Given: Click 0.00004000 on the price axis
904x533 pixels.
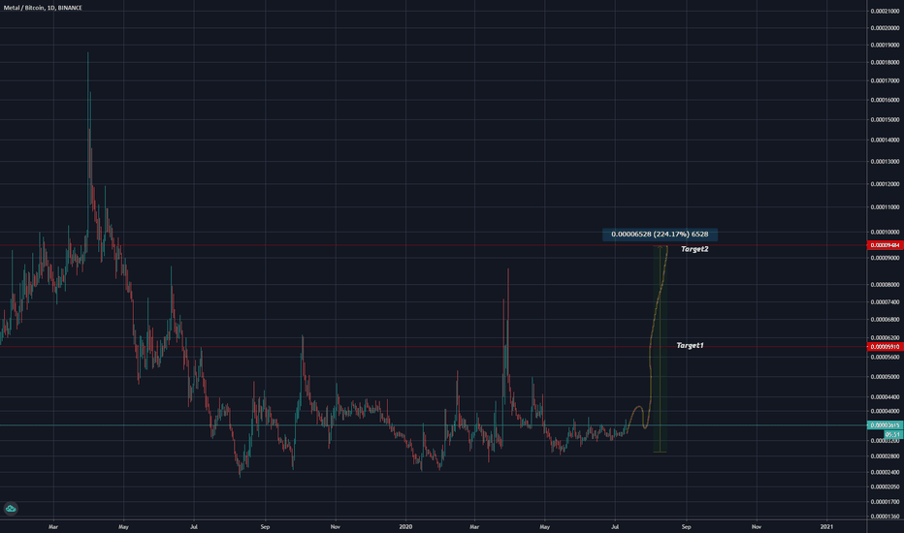Looking at the screenshot, I should [x=885, y=412].
